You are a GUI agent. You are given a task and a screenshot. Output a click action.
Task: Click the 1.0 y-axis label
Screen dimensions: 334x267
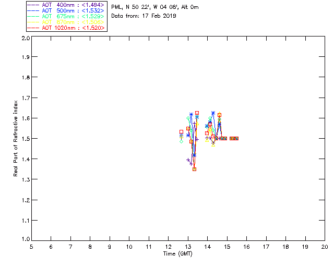tap(26, 239)
